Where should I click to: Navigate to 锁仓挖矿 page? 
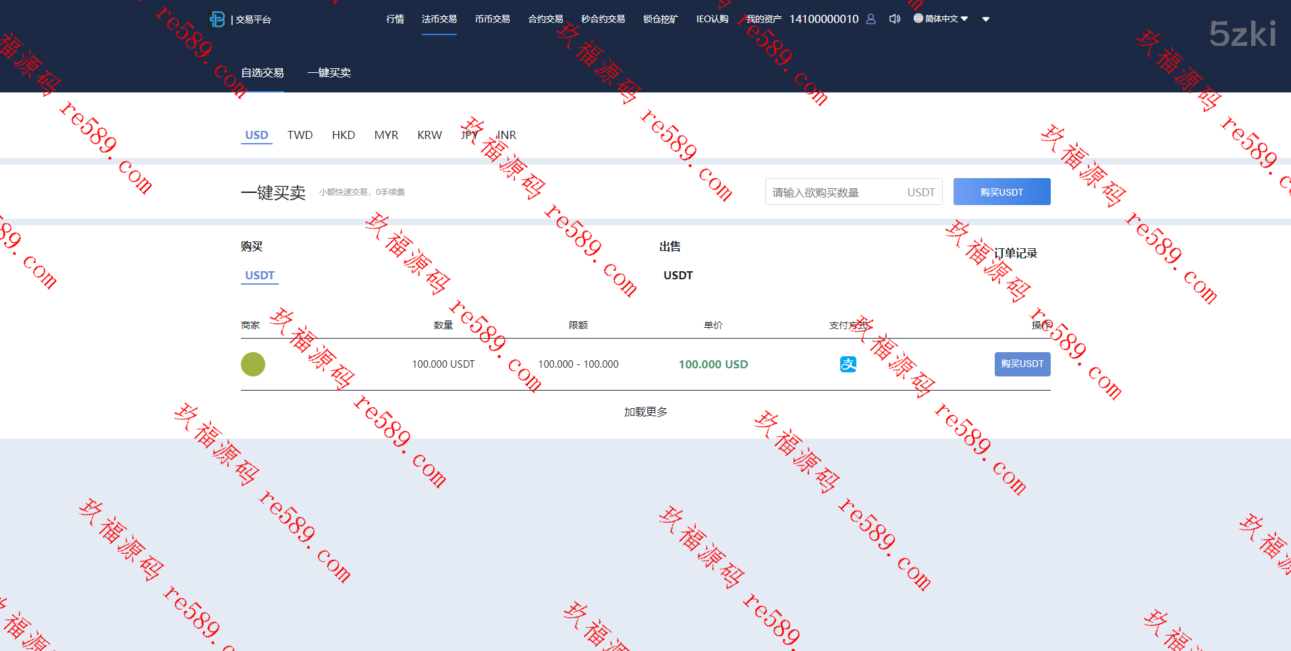pos(660,19)
